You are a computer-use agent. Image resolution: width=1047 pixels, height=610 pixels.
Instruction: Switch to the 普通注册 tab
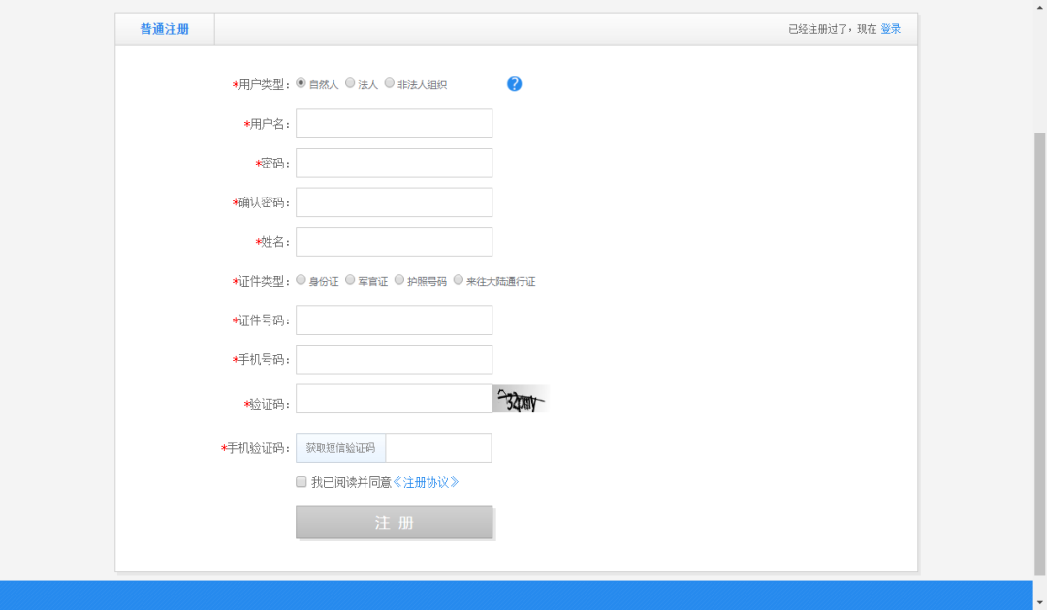(x=164, y=28)
